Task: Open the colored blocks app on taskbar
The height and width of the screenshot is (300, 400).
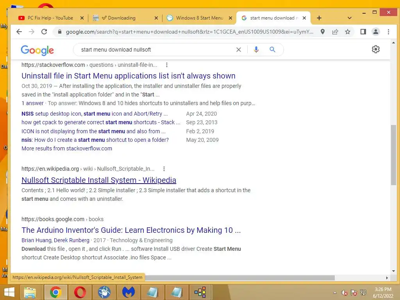Action: point(200,292)
